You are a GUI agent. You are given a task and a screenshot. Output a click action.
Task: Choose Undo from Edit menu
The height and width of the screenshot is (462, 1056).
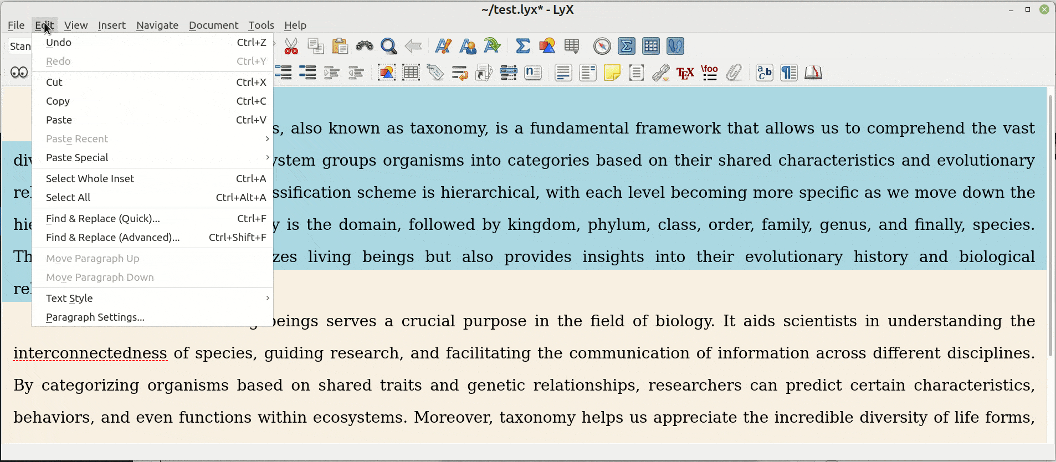pos(152,43)
